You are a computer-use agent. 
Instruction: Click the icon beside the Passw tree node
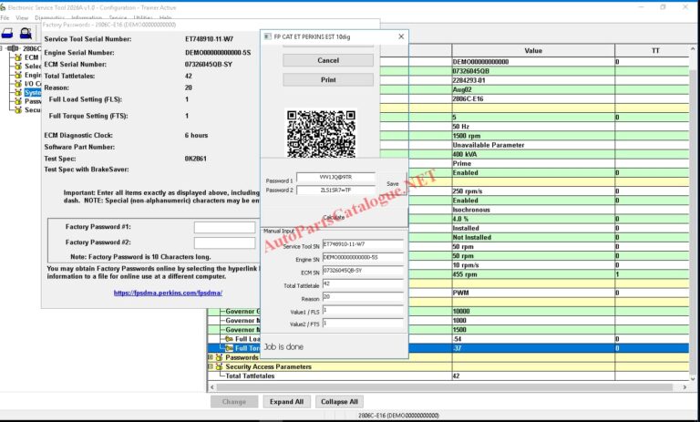(18, 101)
